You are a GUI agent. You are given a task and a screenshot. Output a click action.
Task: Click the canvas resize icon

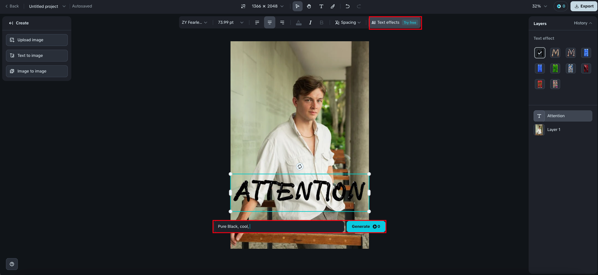243,6
